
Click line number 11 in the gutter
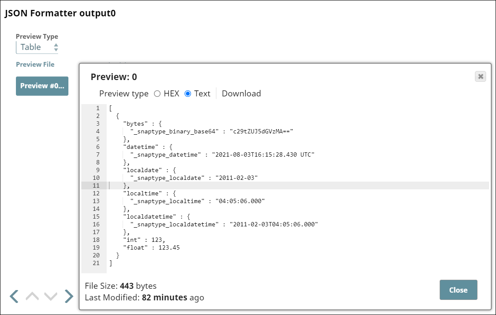pyautogui.click(x=96, y=185)
